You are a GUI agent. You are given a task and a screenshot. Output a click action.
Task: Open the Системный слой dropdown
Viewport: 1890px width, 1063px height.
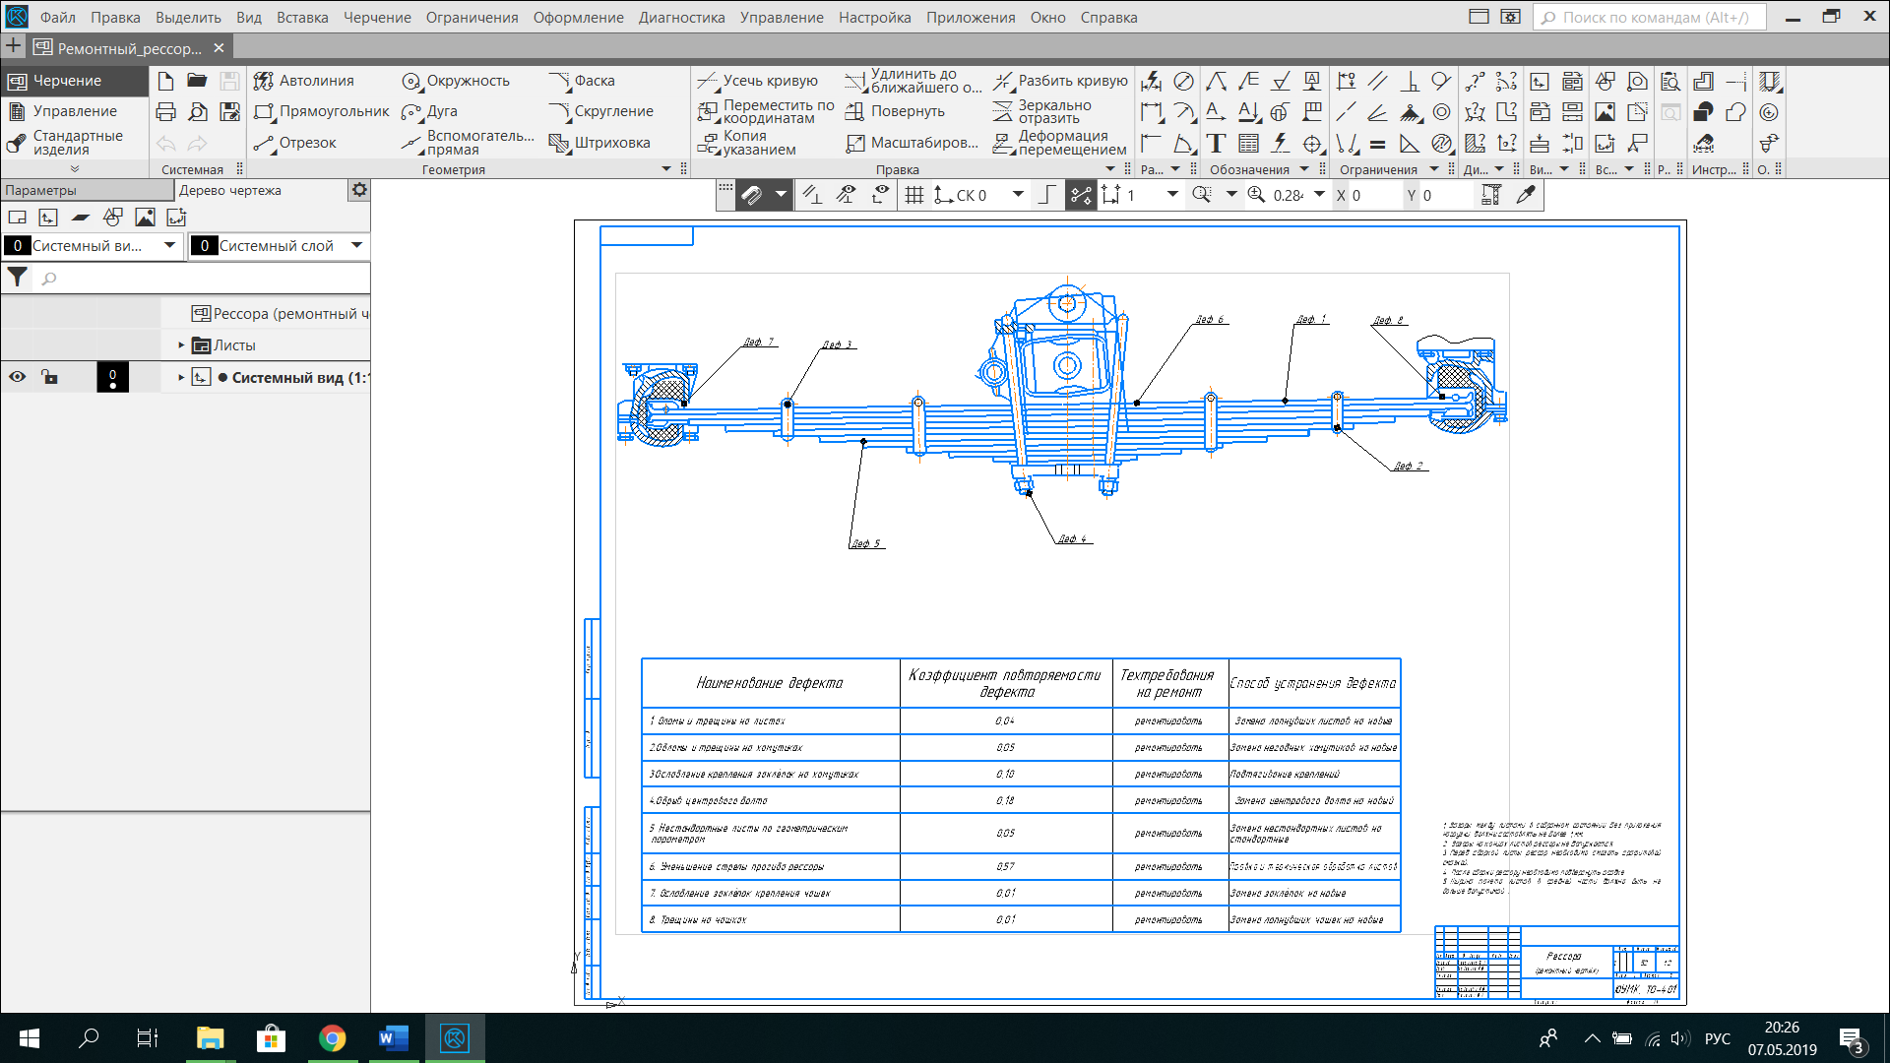[x=356, y=245]
